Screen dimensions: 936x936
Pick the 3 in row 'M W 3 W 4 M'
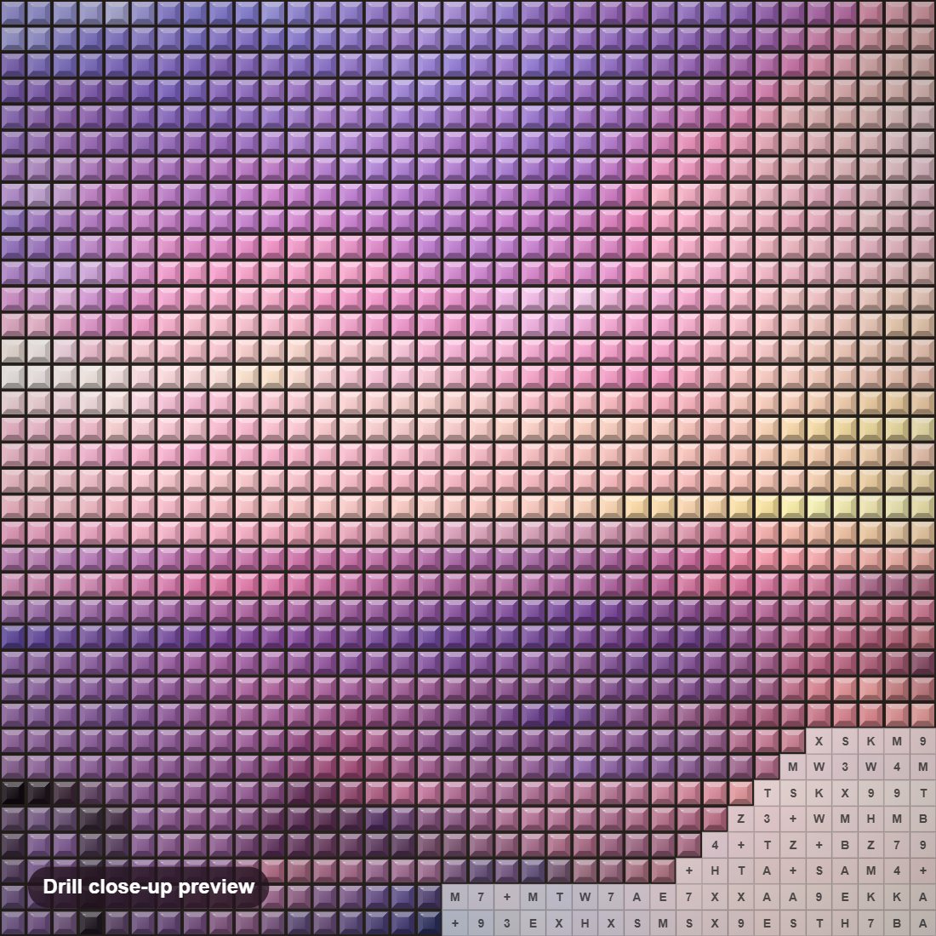point(845,767)
